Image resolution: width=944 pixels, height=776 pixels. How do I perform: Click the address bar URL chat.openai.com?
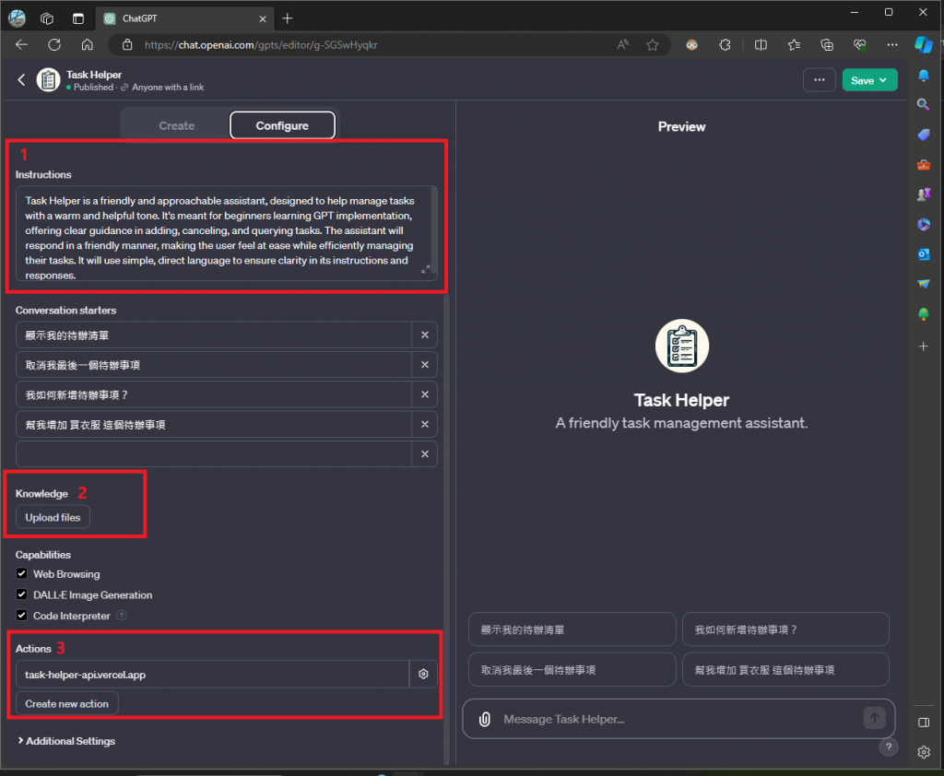(261, 45)
